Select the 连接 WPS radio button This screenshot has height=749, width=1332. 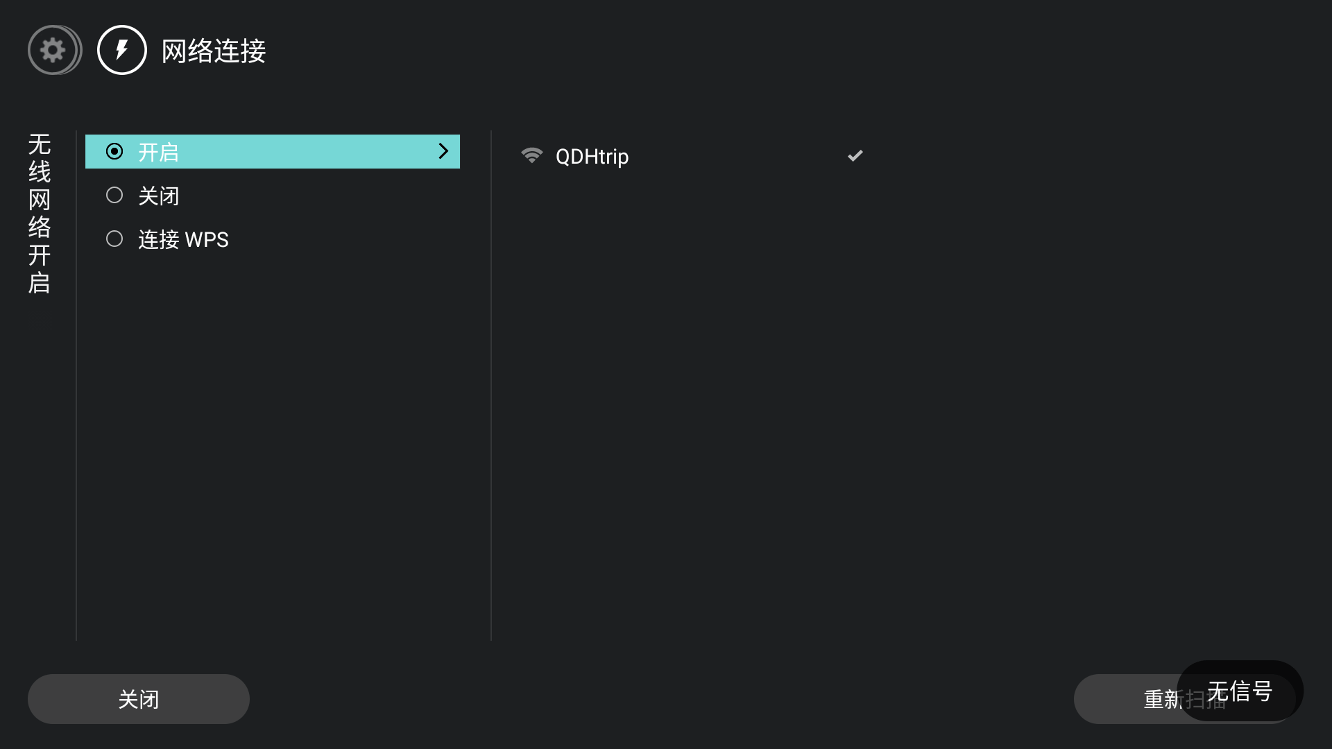[114, 239]
